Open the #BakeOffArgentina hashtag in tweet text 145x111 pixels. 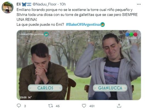[83, 24]
